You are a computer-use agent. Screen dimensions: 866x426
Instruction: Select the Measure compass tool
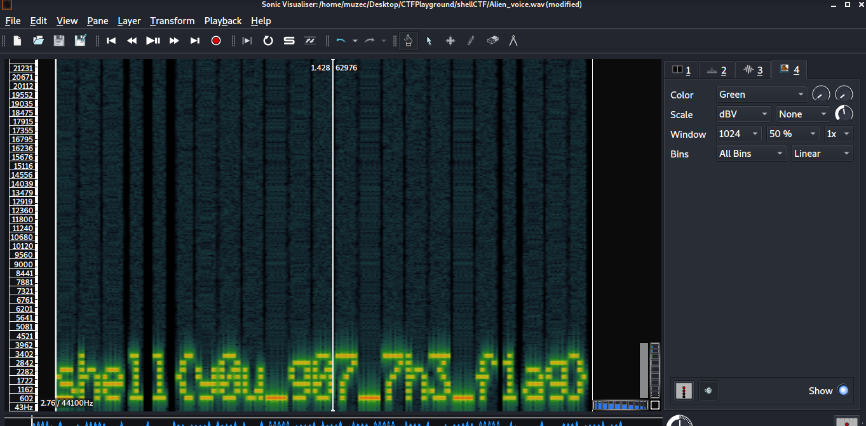click(513, 41)
